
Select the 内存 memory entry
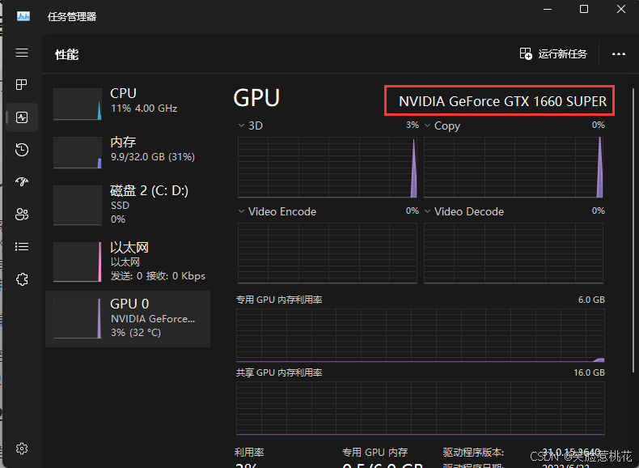[x=128, y=152]
